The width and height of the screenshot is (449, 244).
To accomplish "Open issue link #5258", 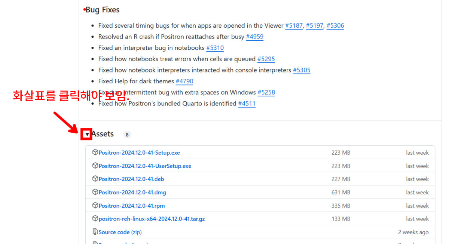I will [266, 92].
